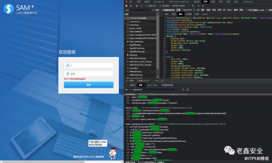The image size is (272, 163).
Task: Collapse the common.js search results group
Action: [126, 94]
